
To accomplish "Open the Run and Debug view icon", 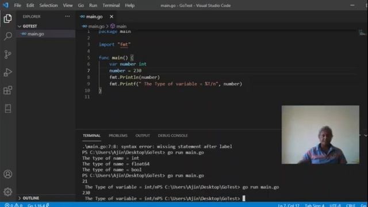I will [7, 72].
